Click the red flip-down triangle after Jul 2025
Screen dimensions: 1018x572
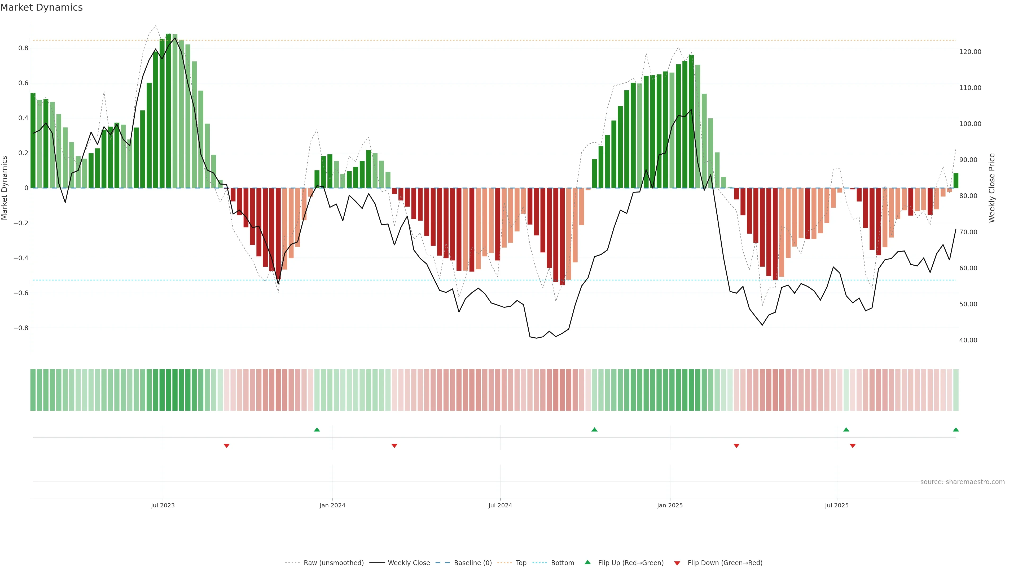coord(852,446)
